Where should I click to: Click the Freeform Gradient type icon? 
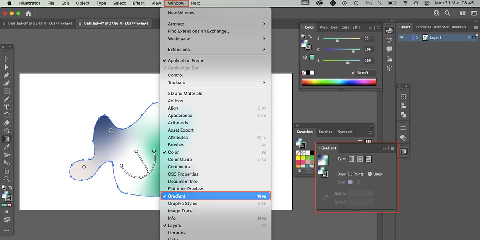coord(368,159)
